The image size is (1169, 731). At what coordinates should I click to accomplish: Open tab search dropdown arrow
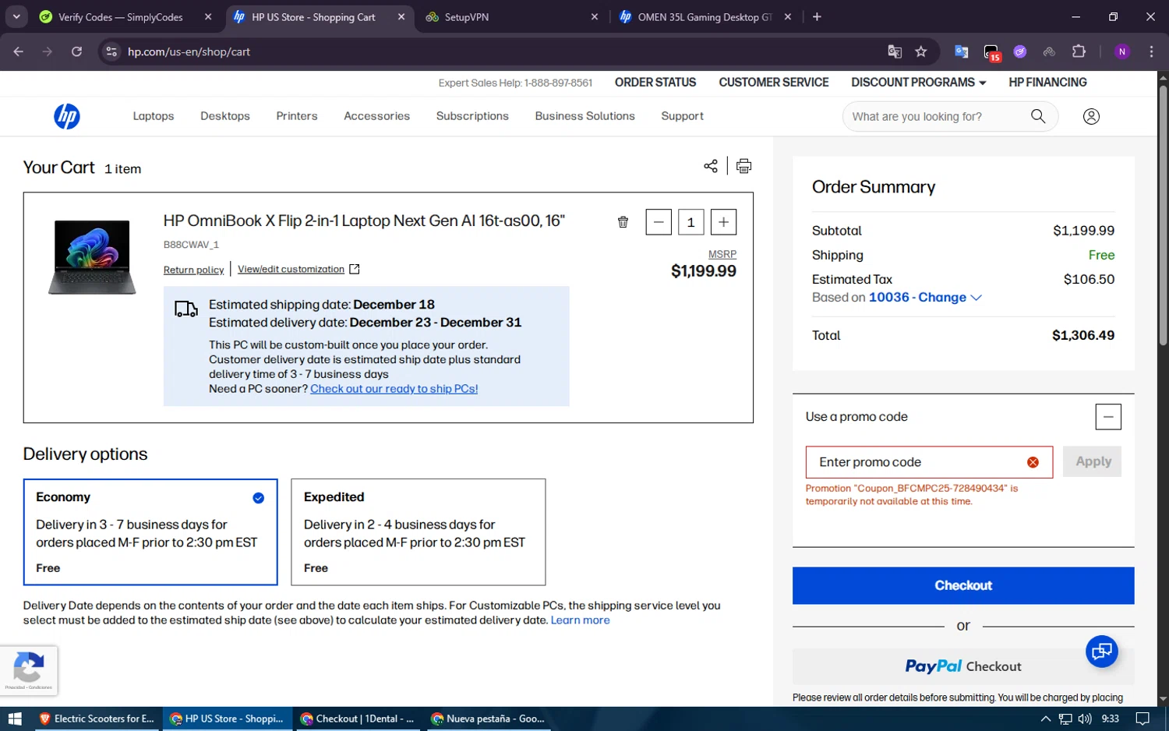16,16
